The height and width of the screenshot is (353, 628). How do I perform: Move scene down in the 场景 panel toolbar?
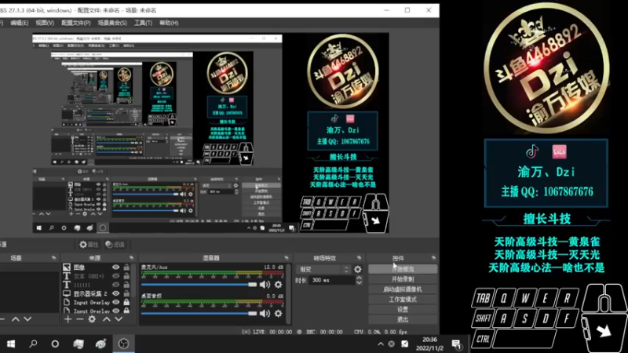coord(27,319)
